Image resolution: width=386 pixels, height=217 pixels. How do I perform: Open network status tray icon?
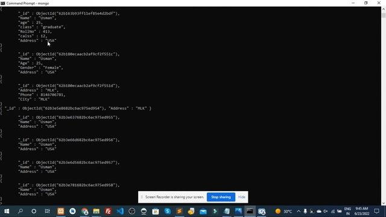click(x=332, y=211)
